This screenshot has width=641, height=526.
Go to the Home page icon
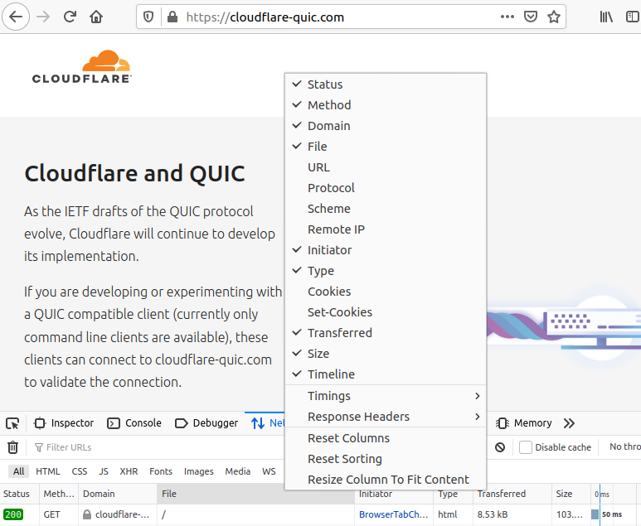coord(96,17)
